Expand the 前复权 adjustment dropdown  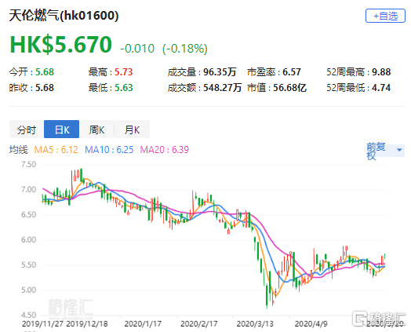385,151
